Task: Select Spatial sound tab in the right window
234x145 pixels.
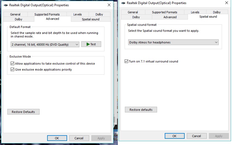Action: coord(208,17)
